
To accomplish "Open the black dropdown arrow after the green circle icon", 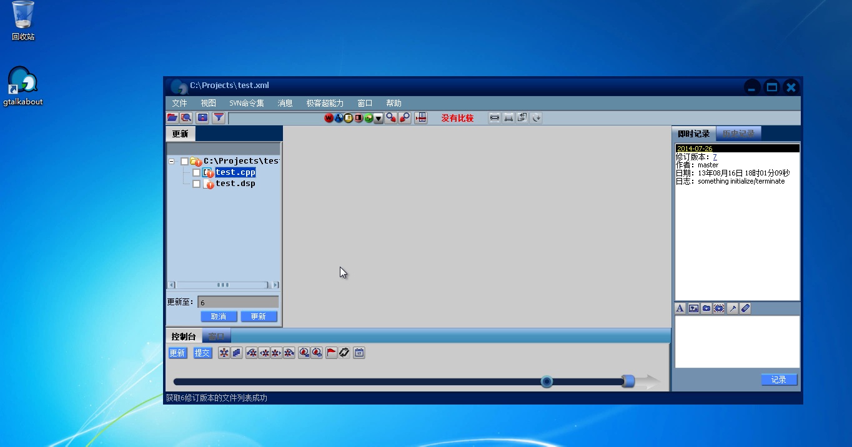I will pyautogui.click(x=379, y=118).
